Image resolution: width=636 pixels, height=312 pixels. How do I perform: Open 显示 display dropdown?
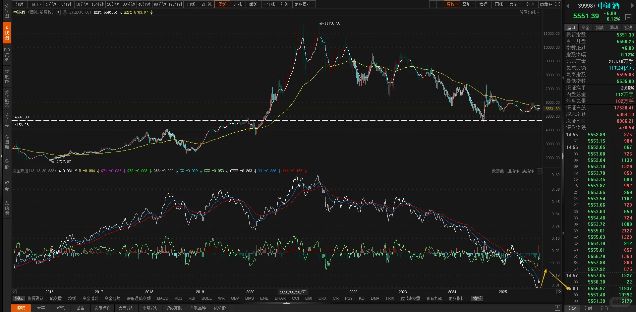click(515, 4)
